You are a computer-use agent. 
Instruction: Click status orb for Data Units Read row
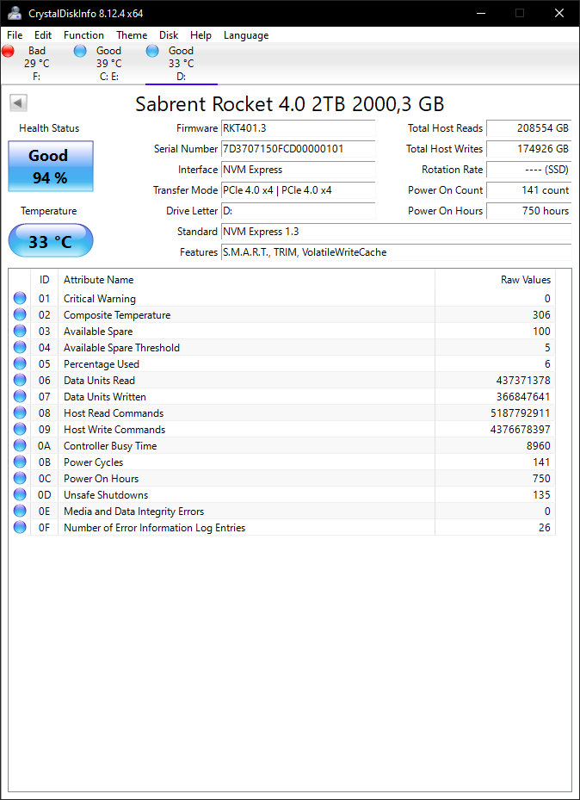click(20, 380)
